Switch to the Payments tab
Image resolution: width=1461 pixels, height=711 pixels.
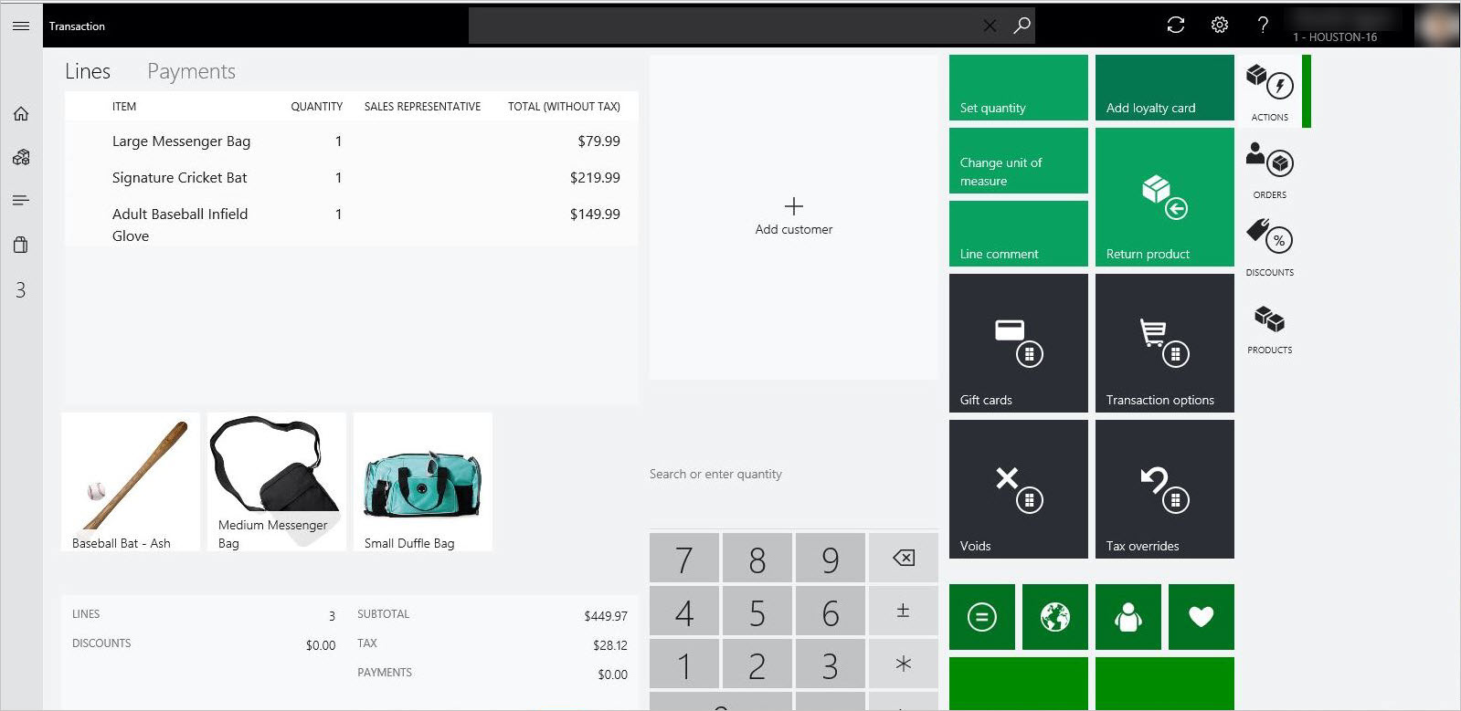[x=191, y=71]
